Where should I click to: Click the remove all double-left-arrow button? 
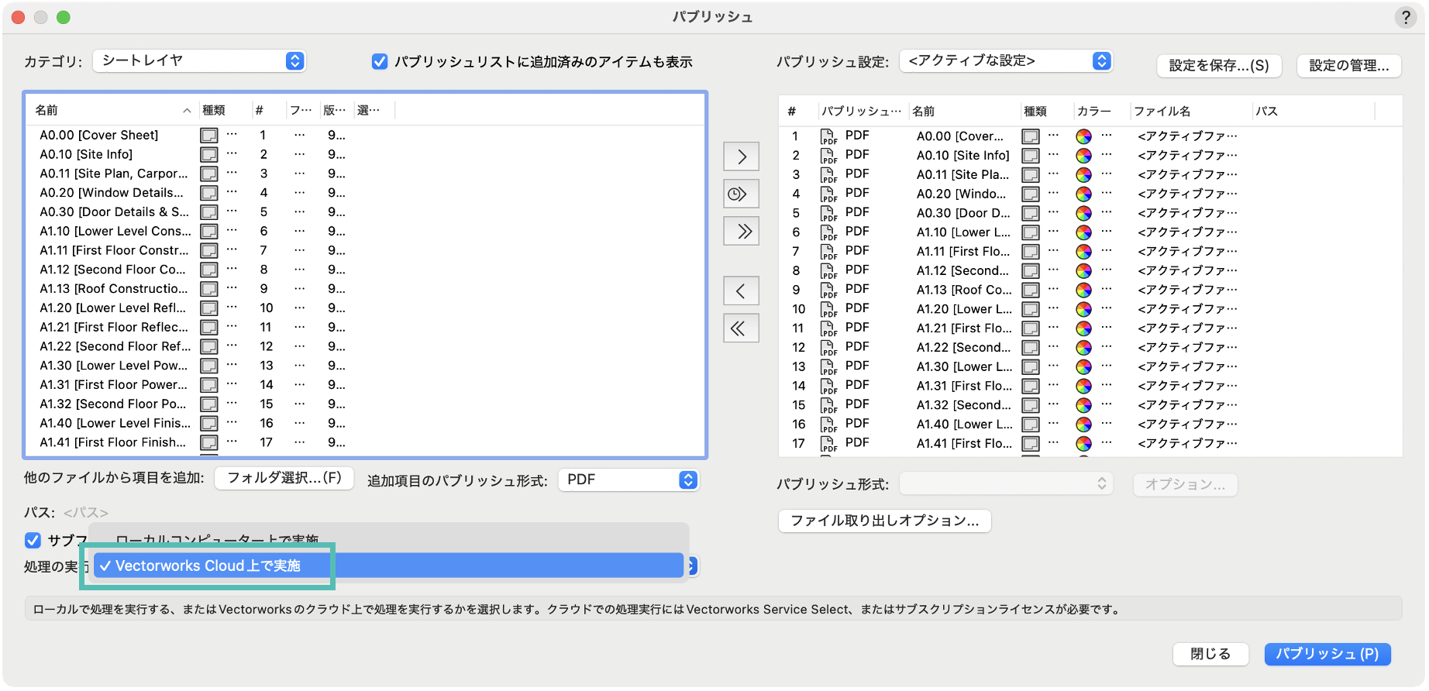click(x=741, y=328)
